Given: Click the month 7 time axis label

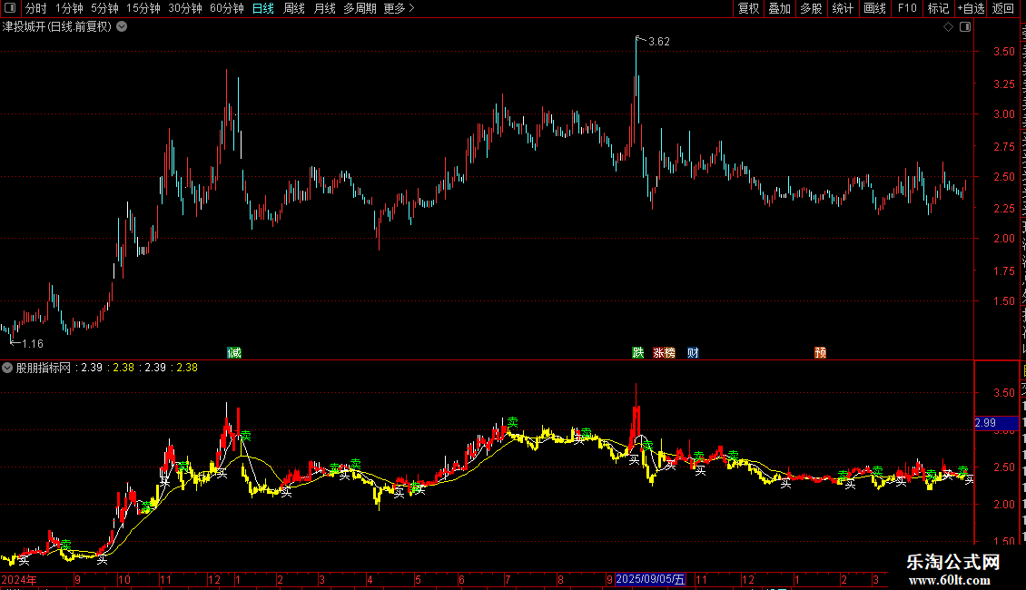Looking at the screenshot, I should [x=508, y=579].
